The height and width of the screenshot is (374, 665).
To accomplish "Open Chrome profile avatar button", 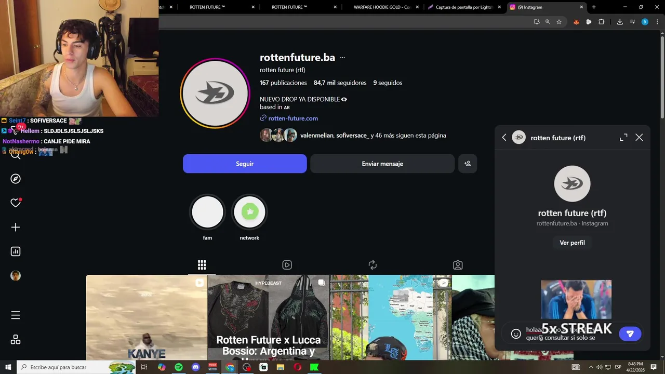I will (645, 22).
